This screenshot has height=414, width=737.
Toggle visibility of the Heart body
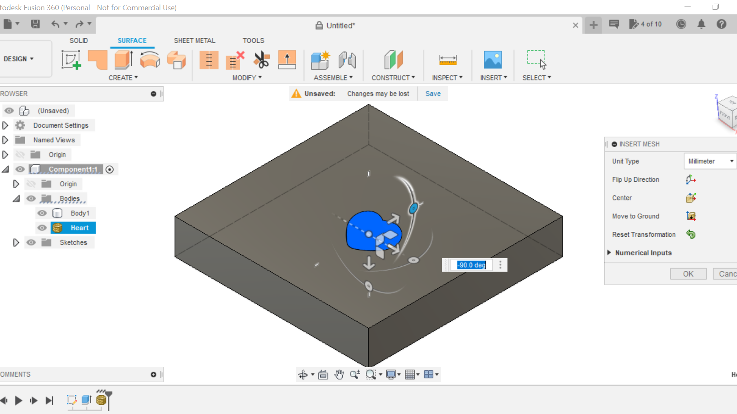42,228
